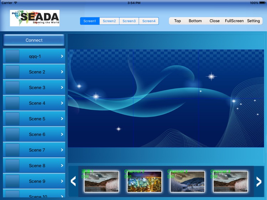Viewport: 267px width, 200px height.
Task: Select the Channel 4 DVI thumbnail
Action: (x=231, y=182)
